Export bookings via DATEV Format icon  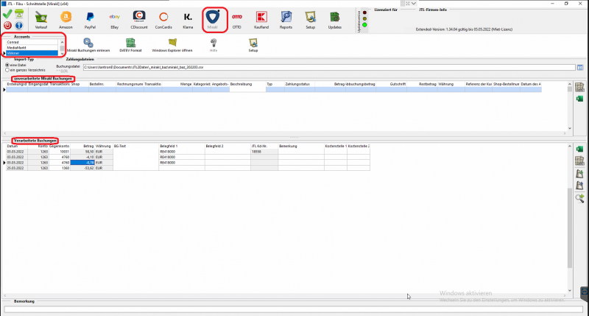pyautogui.click(x=131, y=46)
